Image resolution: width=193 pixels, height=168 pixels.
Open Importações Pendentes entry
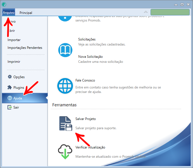pos(25,48)
